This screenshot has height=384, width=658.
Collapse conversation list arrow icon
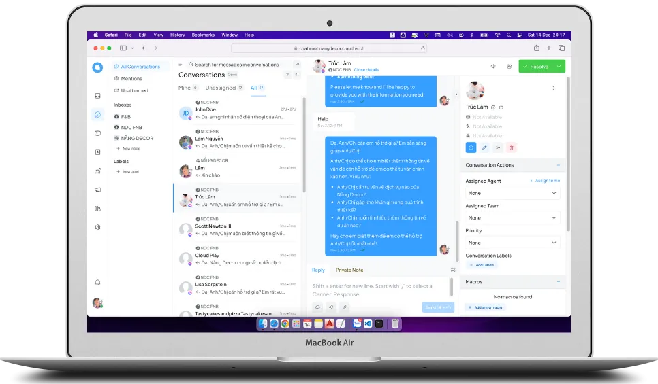coord(298,65)
